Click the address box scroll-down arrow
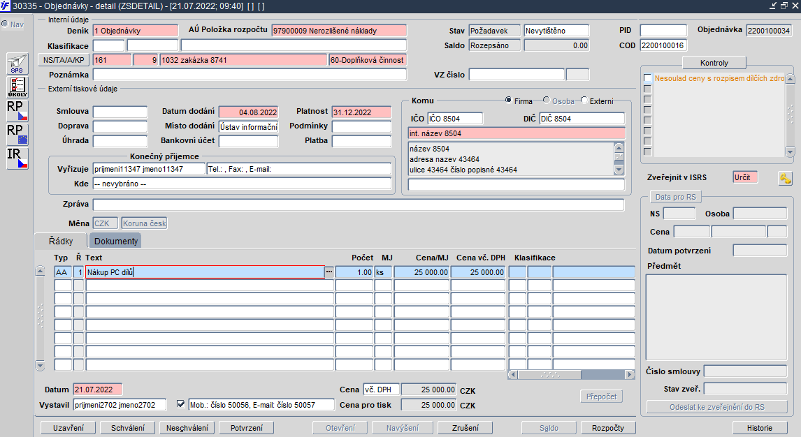The image size is (801, 437). (619, 170)
